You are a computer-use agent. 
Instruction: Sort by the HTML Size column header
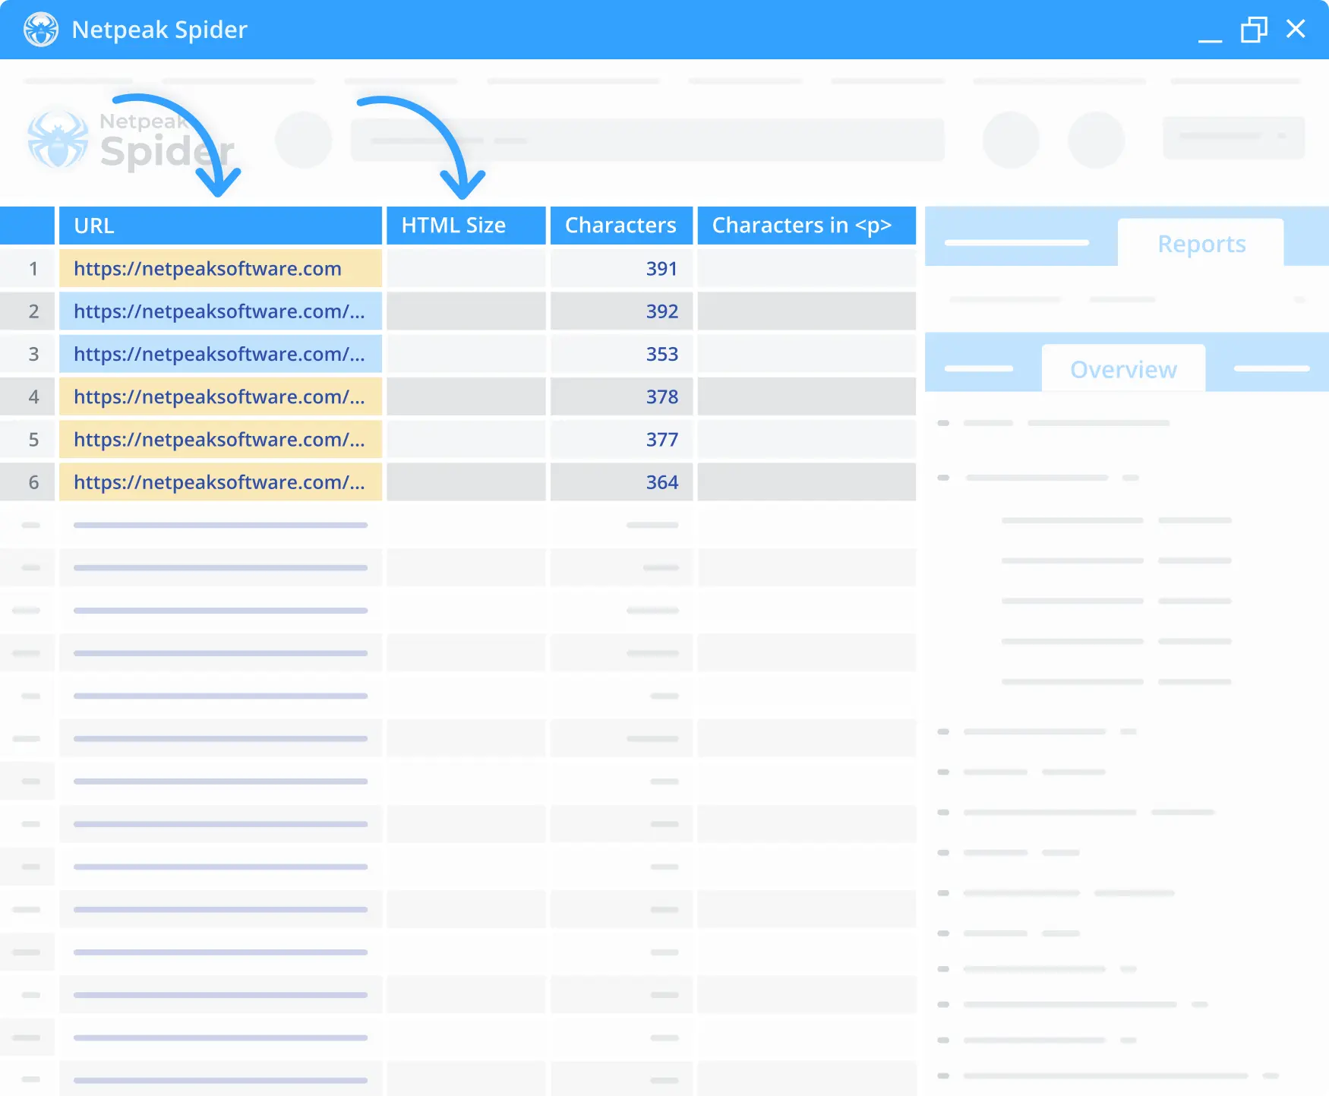pyautogui.click(x=466, y=226)
